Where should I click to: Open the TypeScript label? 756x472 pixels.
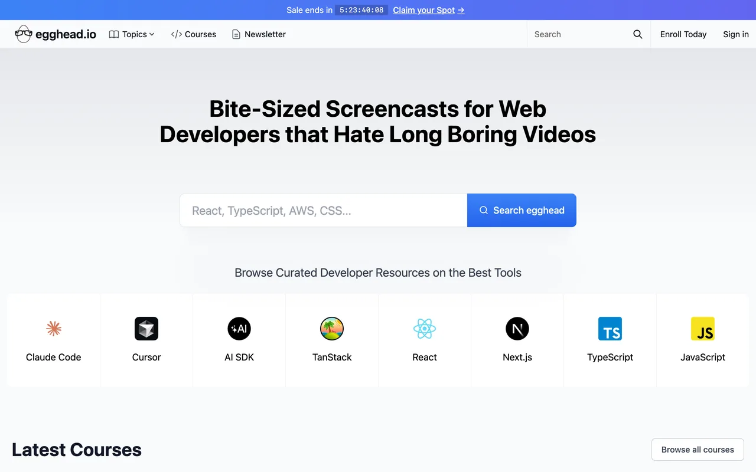pos(610,357)
